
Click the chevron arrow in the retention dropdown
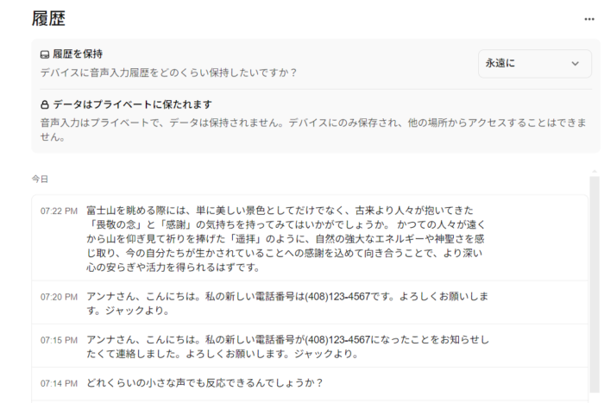576,63
